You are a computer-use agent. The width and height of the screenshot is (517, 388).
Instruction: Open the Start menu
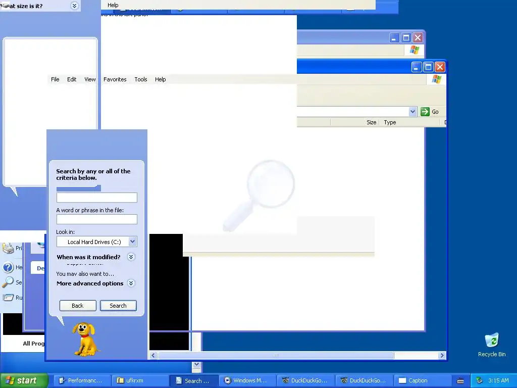point(24,380)
